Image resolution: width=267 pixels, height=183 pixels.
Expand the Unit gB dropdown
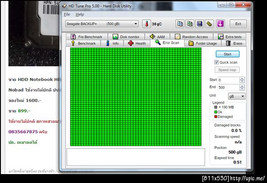pyautogui.click(x=237, y=96)
